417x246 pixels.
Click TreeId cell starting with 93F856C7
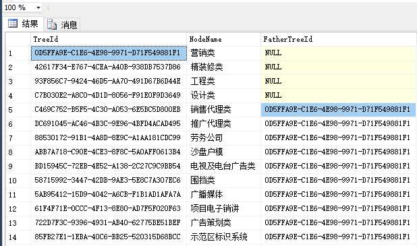tap(109, 82)
